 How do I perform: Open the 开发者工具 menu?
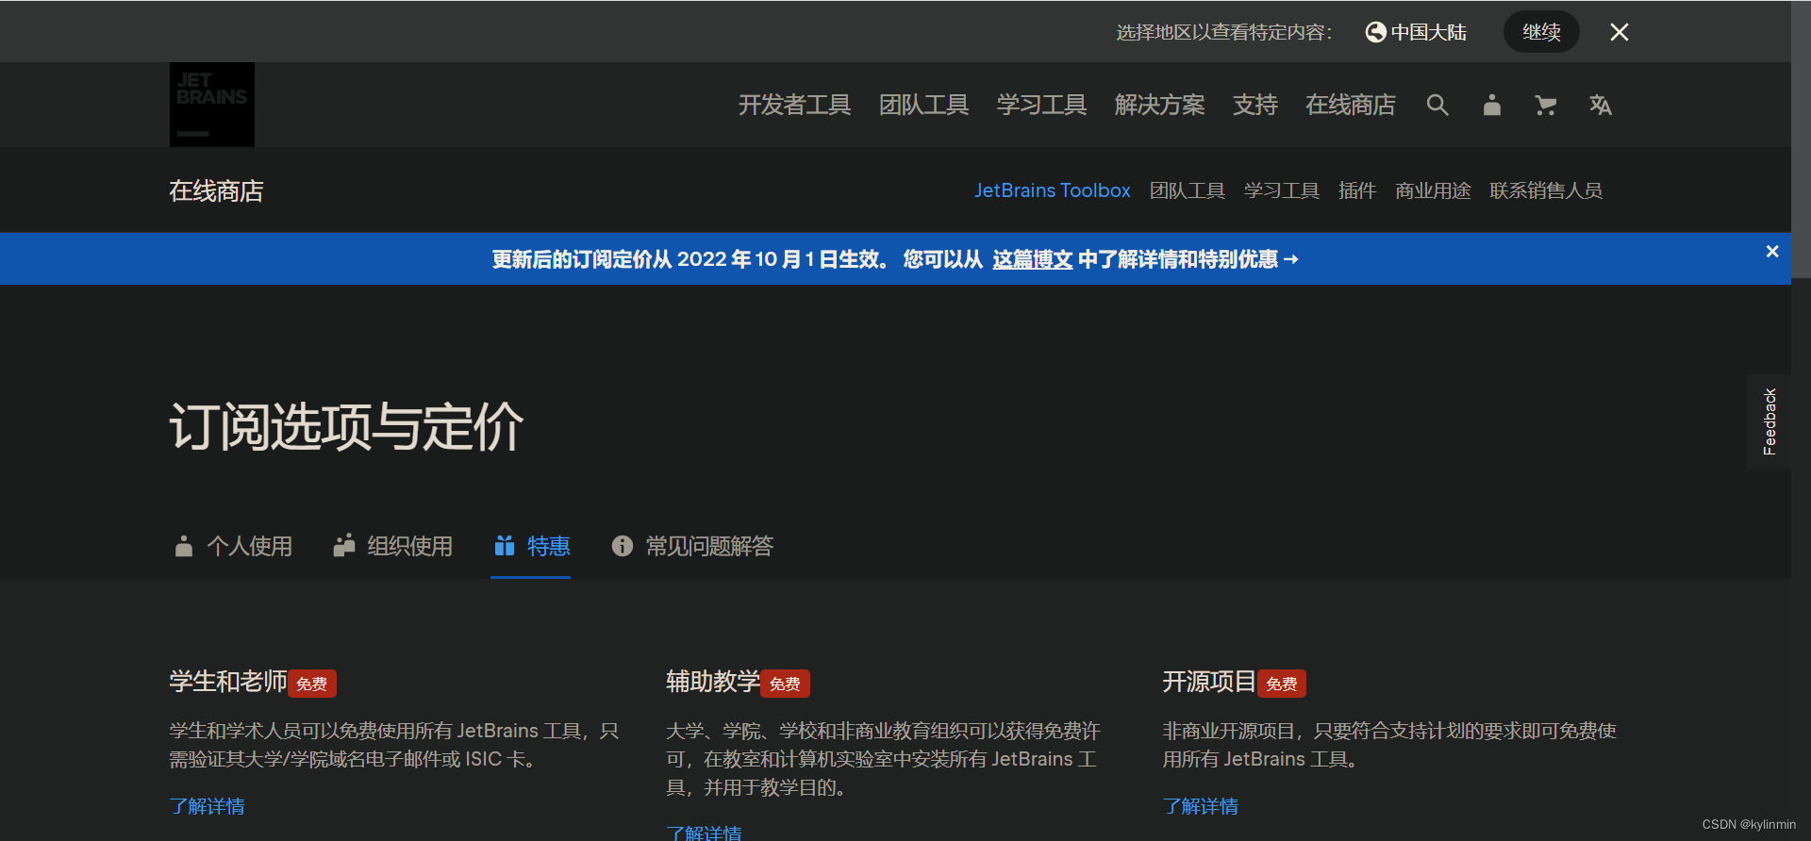tap(794, 105)
